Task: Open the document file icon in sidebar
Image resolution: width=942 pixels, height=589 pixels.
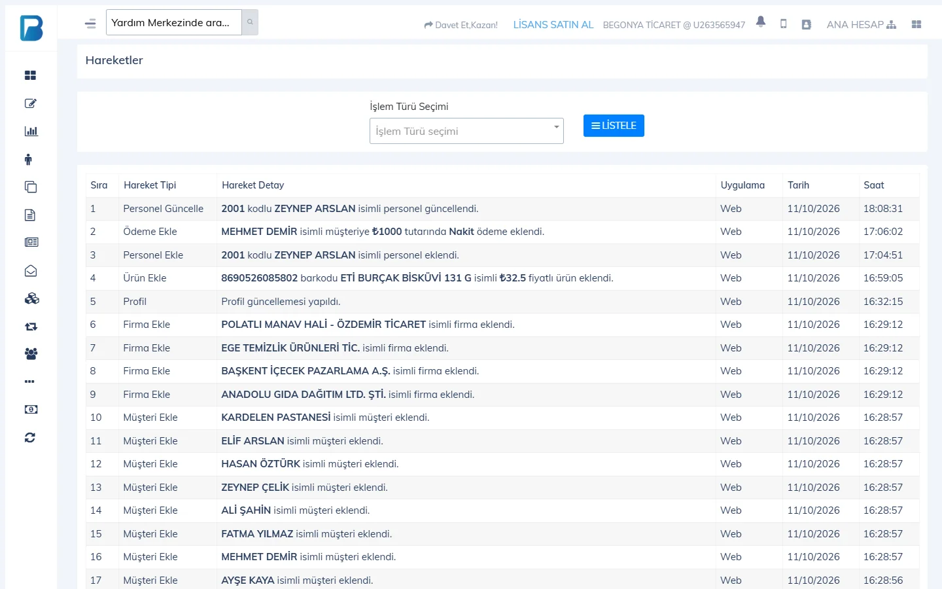Action: pyautogui.click(x=30, y=215)
